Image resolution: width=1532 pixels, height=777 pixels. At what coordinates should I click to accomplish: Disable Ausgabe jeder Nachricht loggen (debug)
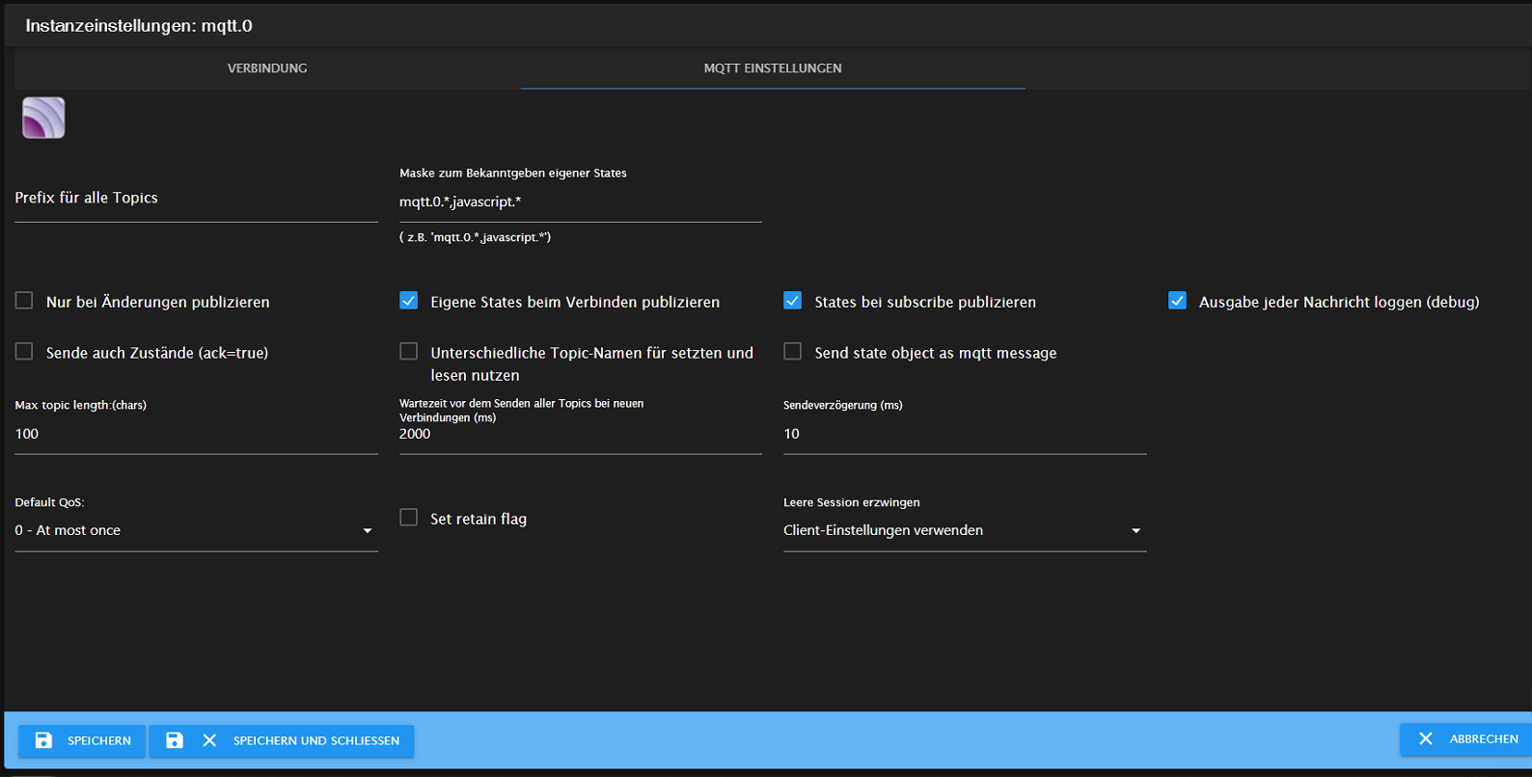[1177, 301]
